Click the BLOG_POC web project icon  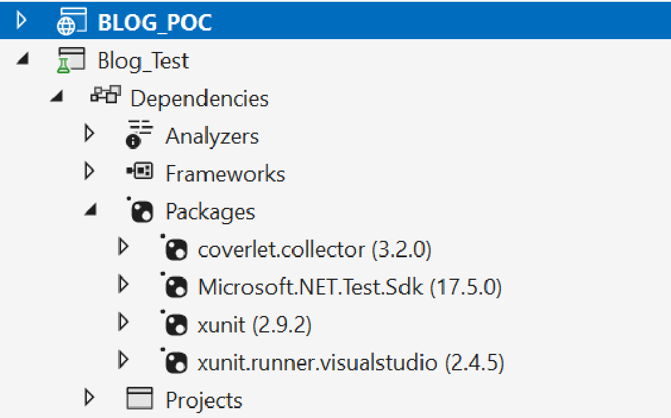click(72, 21)
